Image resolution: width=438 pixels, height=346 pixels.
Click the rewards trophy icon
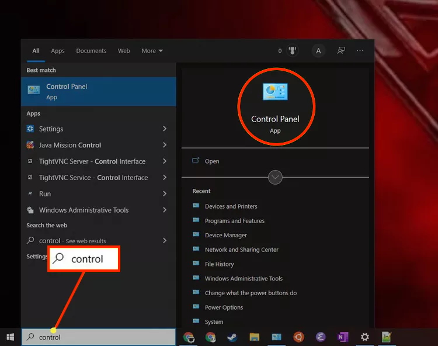[x=293, y=51]
